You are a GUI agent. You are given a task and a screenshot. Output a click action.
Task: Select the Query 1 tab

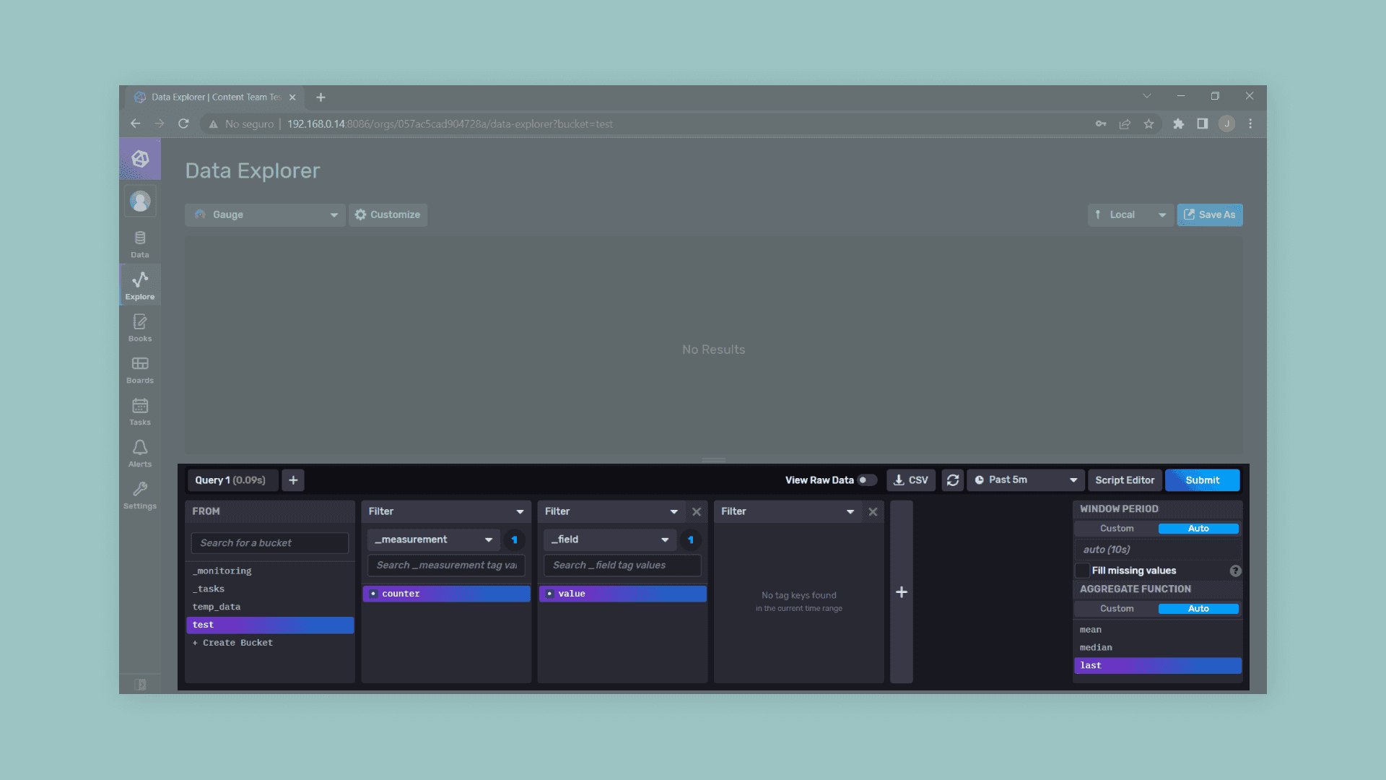(230, 480)
